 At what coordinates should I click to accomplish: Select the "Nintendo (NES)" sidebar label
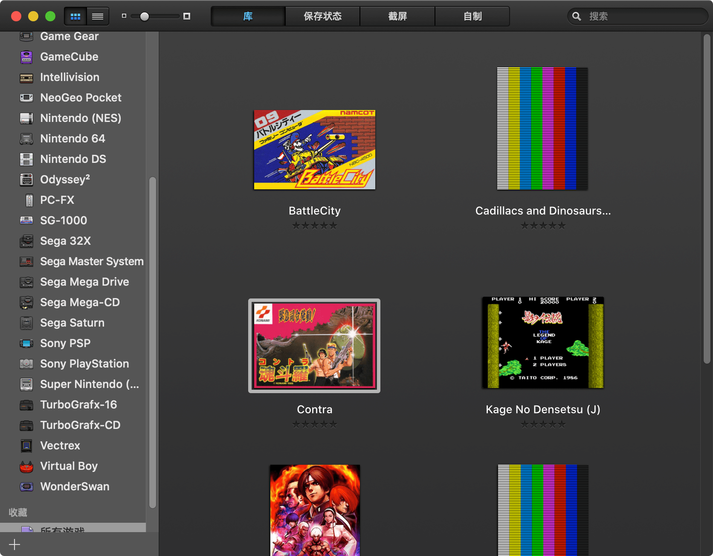tap(81, 118)
